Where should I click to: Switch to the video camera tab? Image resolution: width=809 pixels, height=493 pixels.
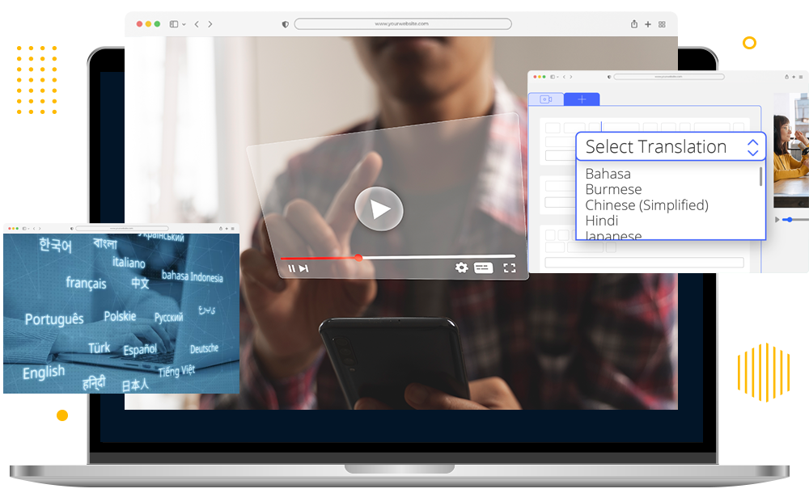[546, 99]
